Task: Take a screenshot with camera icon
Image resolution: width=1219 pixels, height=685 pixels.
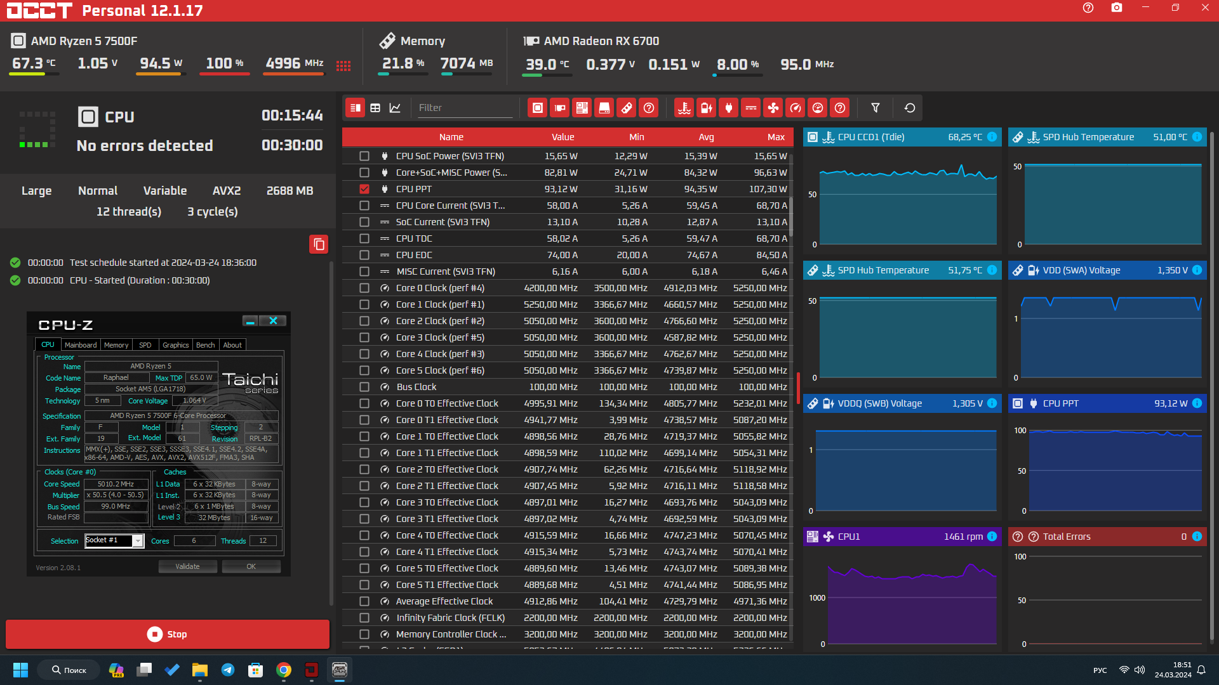Action: 1117,8
